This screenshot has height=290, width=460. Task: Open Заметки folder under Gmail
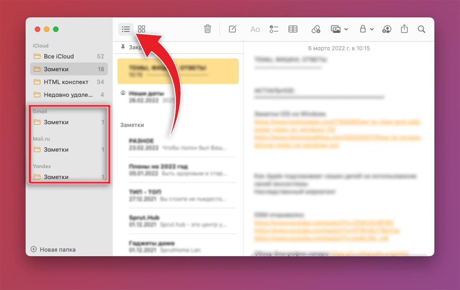point(69,122)
